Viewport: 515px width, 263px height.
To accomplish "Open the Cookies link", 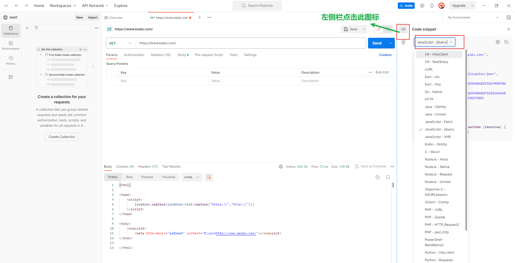I will (x=385, y=55).
